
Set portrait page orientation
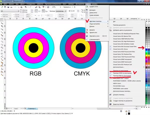(36, 11)
